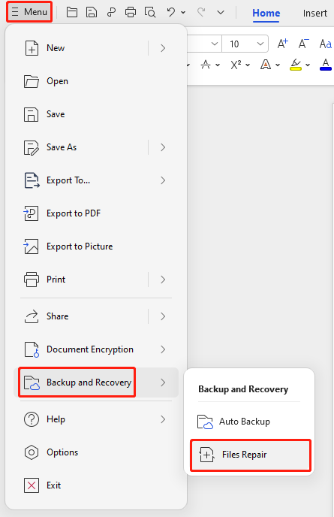Screen dimensions: 334x517
Task: Switch to the Insert tab
Action: click(315, 14)
